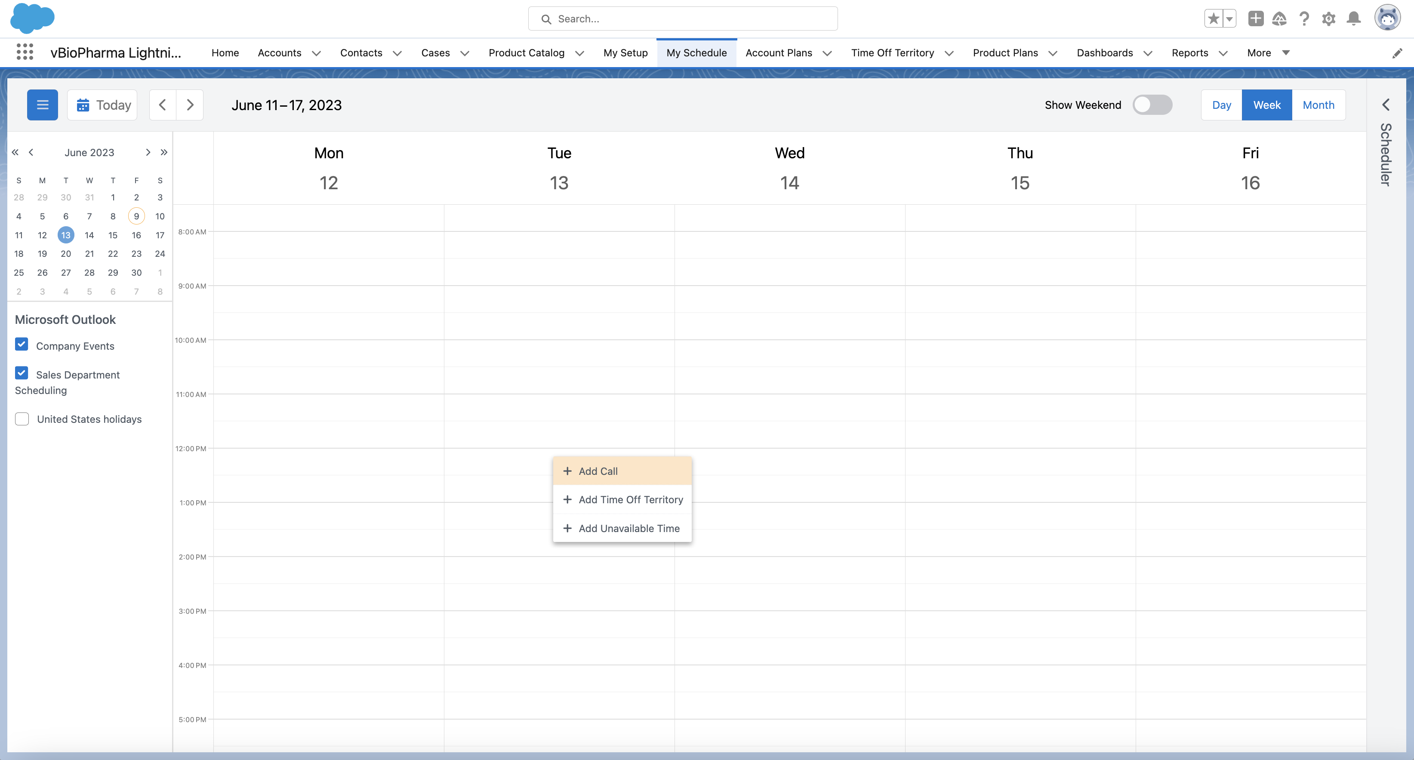Enable the United States holidays checkbox

coord(22,419)
